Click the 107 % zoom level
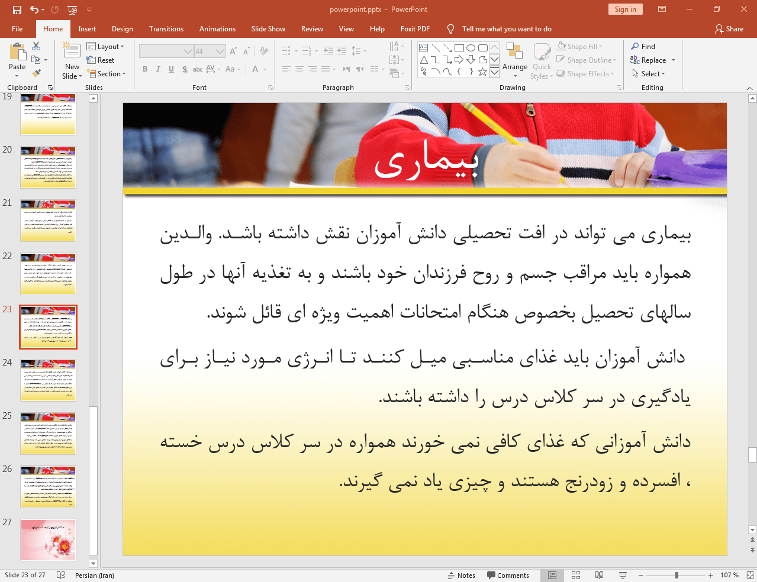757x582 pixels. click(x=729, y=575)
